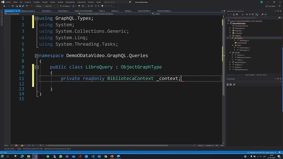This screenshot has width=283, height=159.
Task: Click the Save file icon in the toolbar
Action: pyautogui.click(x=20, y=6)
